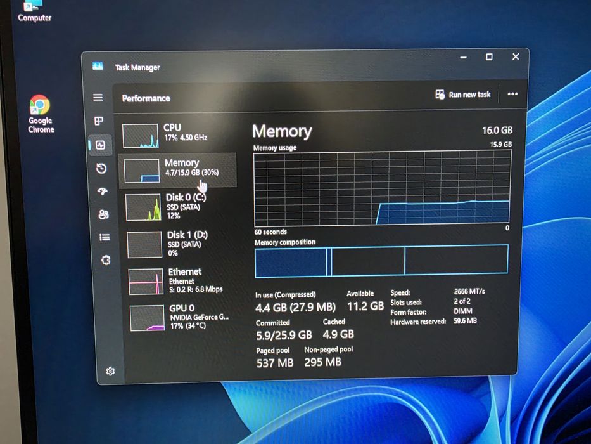The height and width of the screenshot is (444, 591).
Task: Open Task Manager settings gear
Action: (x=110, y=371)
